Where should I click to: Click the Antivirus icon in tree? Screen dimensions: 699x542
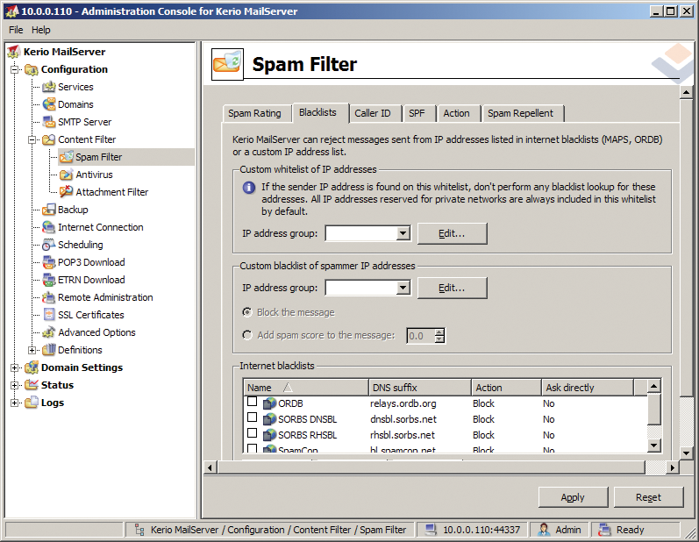[x=66, y=175]
